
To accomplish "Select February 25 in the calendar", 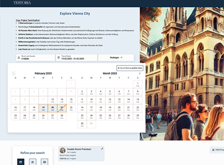I will pos(34,116).
